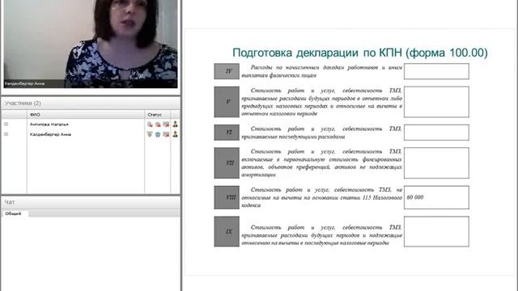Click microphone status icon for Калденбергер Анна
This screenshot has width=518, height=291.
click(150, 134)
